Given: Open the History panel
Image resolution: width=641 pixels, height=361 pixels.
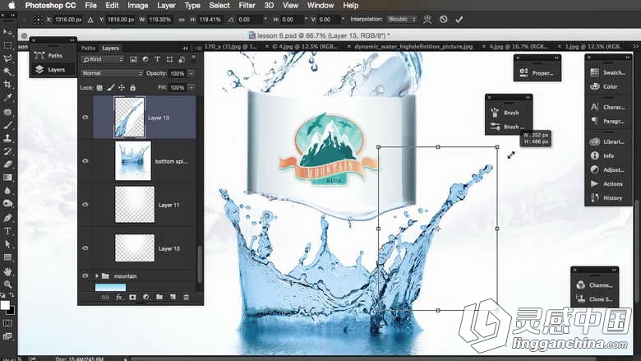Looking at the screenshot, I should click(x=607, y=198).
